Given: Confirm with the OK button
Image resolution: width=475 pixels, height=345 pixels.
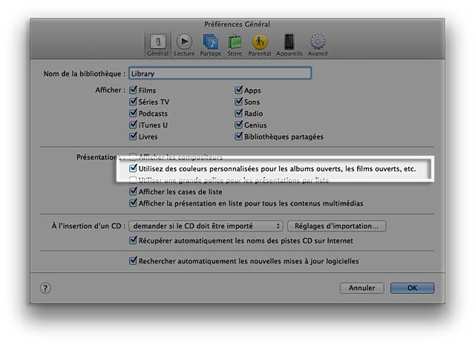Looking at the screenshot, I should pos(412,288).
